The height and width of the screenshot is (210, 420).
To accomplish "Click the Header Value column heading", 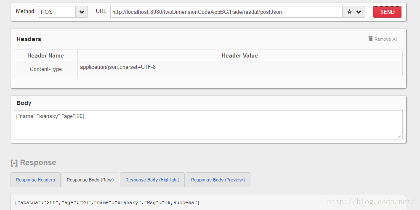I will coord(240,55).
